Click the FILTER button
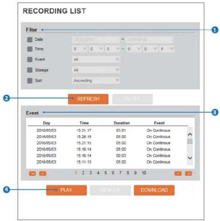Image resolution: width=220 pixels, height=221 pixels. 132,99
